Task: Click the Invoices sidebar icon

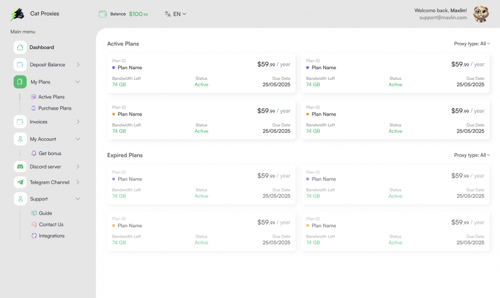Action: [20, 122]
